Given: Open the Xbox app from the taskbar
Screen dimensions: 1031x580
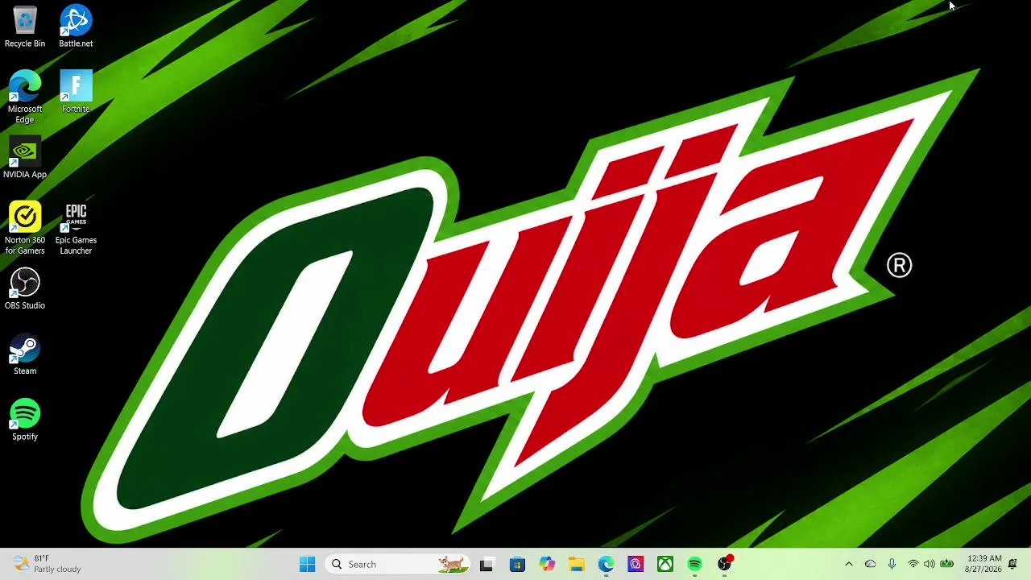Looking at the screenshot, I should tap(665, 565).
